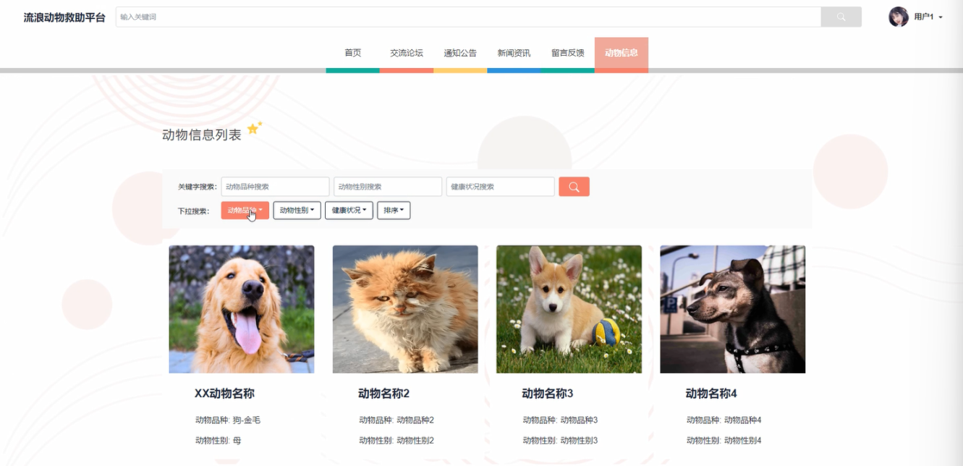
Task: Click the 关键字搜索 label
Action: click(197, 187)
